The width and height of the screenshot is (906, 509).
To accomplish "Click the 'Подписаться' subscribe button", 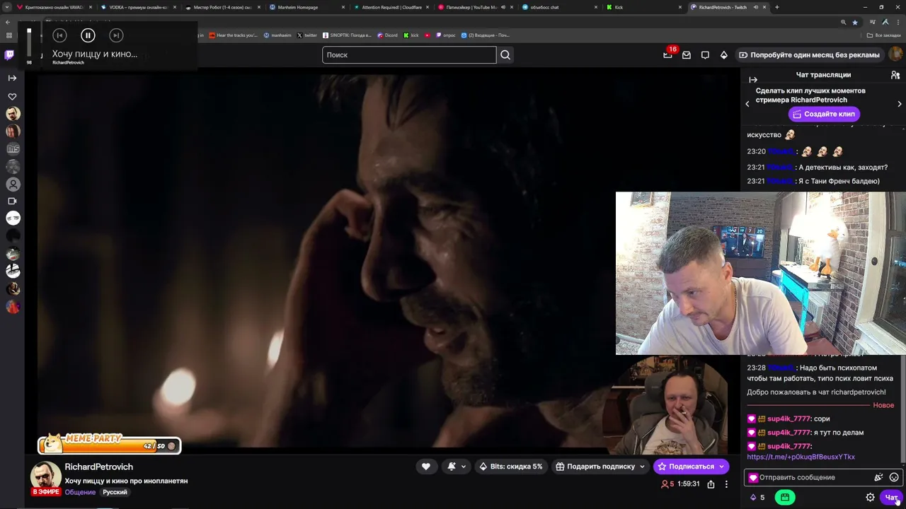I will pyautogui.click(x=692, y=466).
